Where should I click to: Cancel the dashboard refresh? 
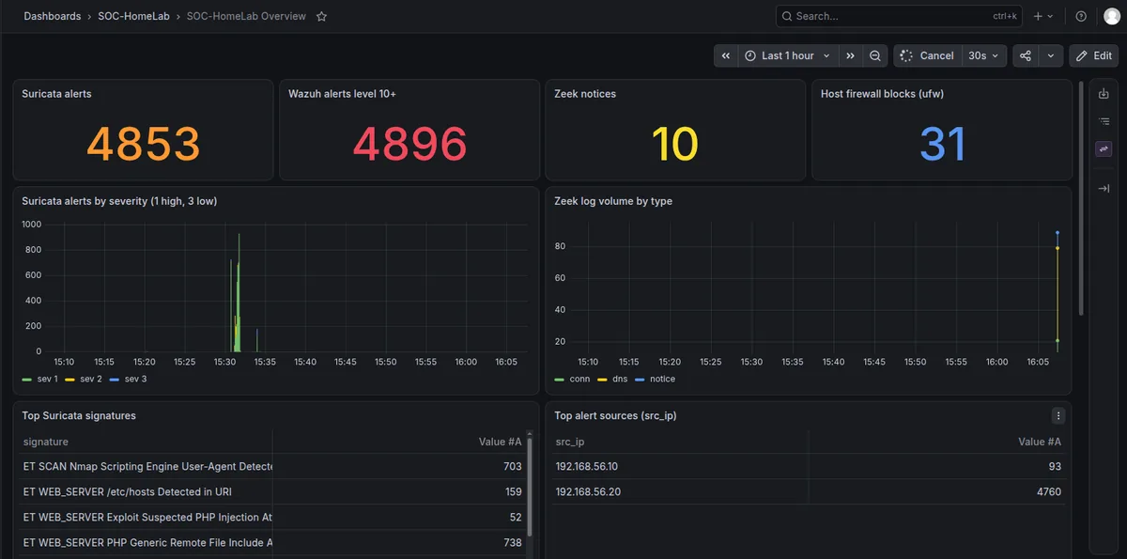pos(927,55)
